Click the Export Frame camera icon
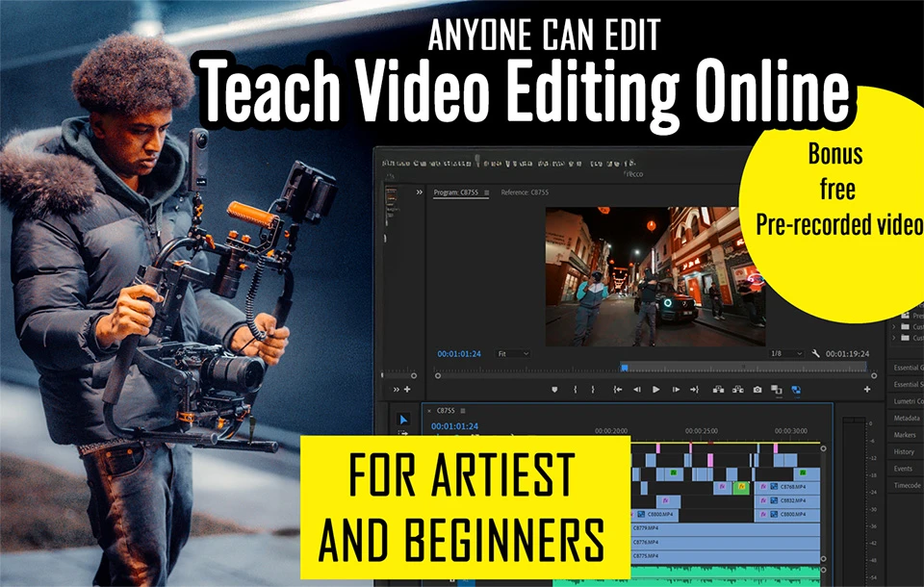Screen dimensions: 924x587 coord(757,390)
